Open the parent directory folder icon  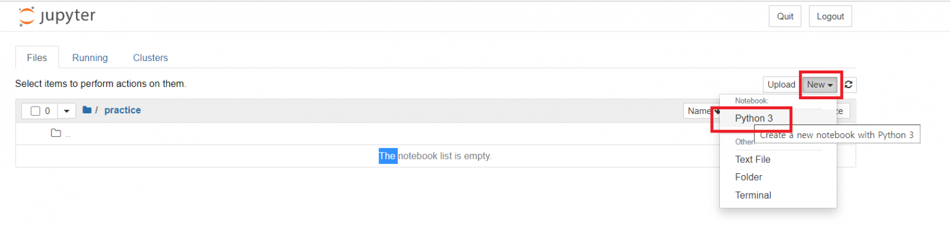(56, 133)
